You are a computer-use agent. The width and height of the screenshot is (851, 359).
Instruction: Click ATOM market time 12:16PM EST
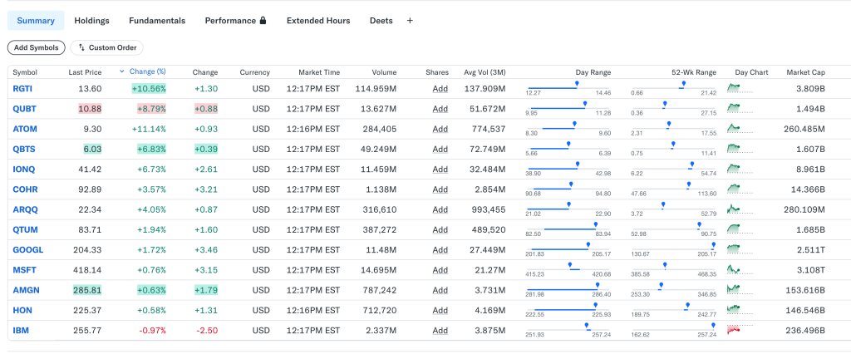tap(313, 129)
